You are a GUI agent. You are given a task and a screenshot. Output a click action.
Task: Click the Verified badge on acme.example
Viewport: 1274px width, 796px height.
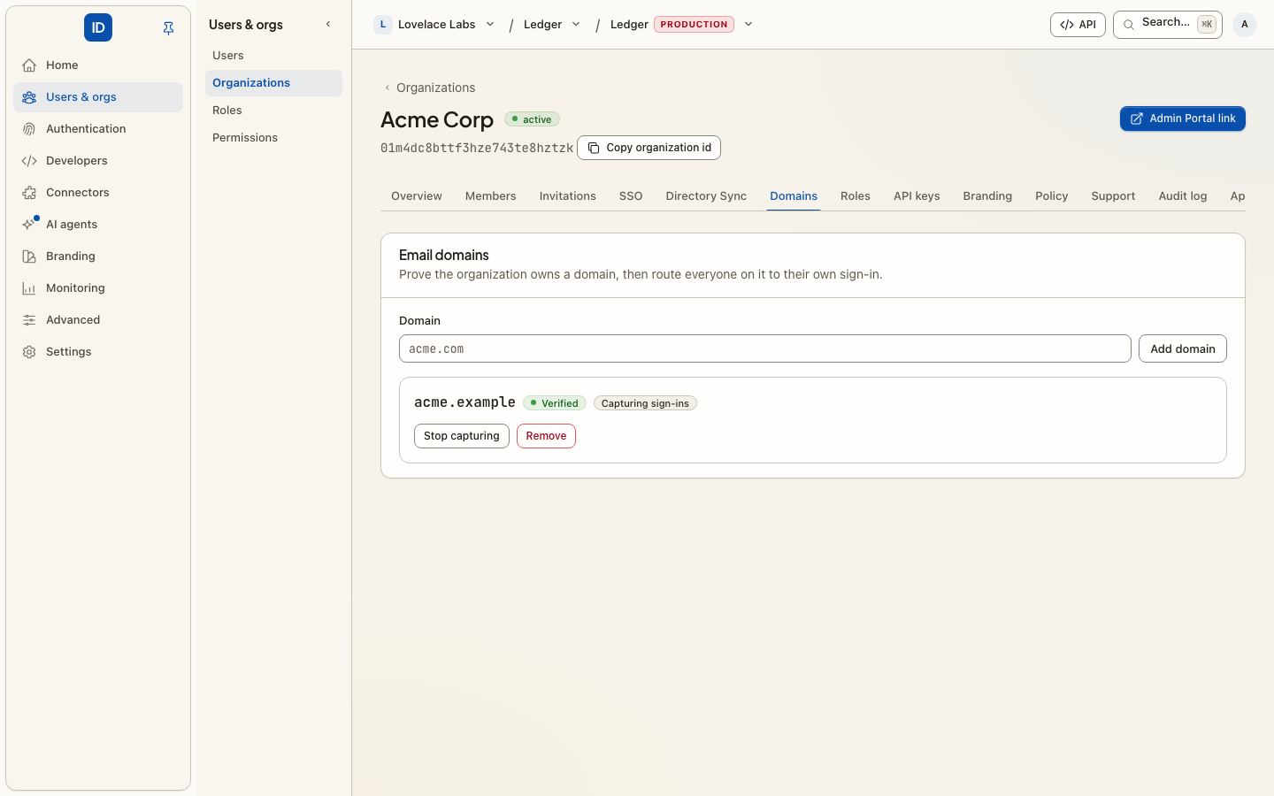tap(555, 403)
